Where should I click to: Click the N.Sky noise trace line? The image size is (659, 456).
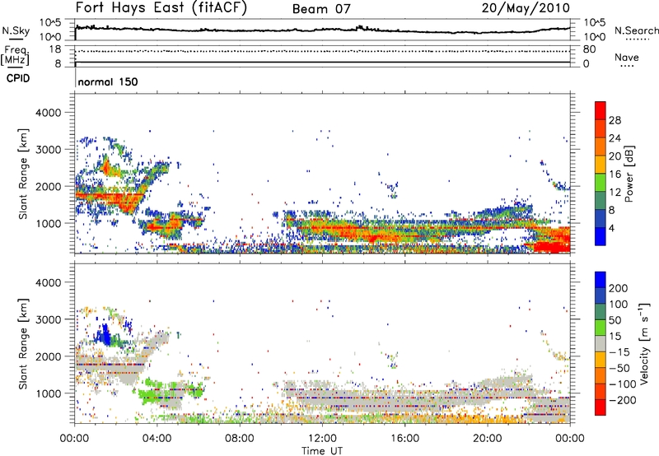click(x=322, y=30)
